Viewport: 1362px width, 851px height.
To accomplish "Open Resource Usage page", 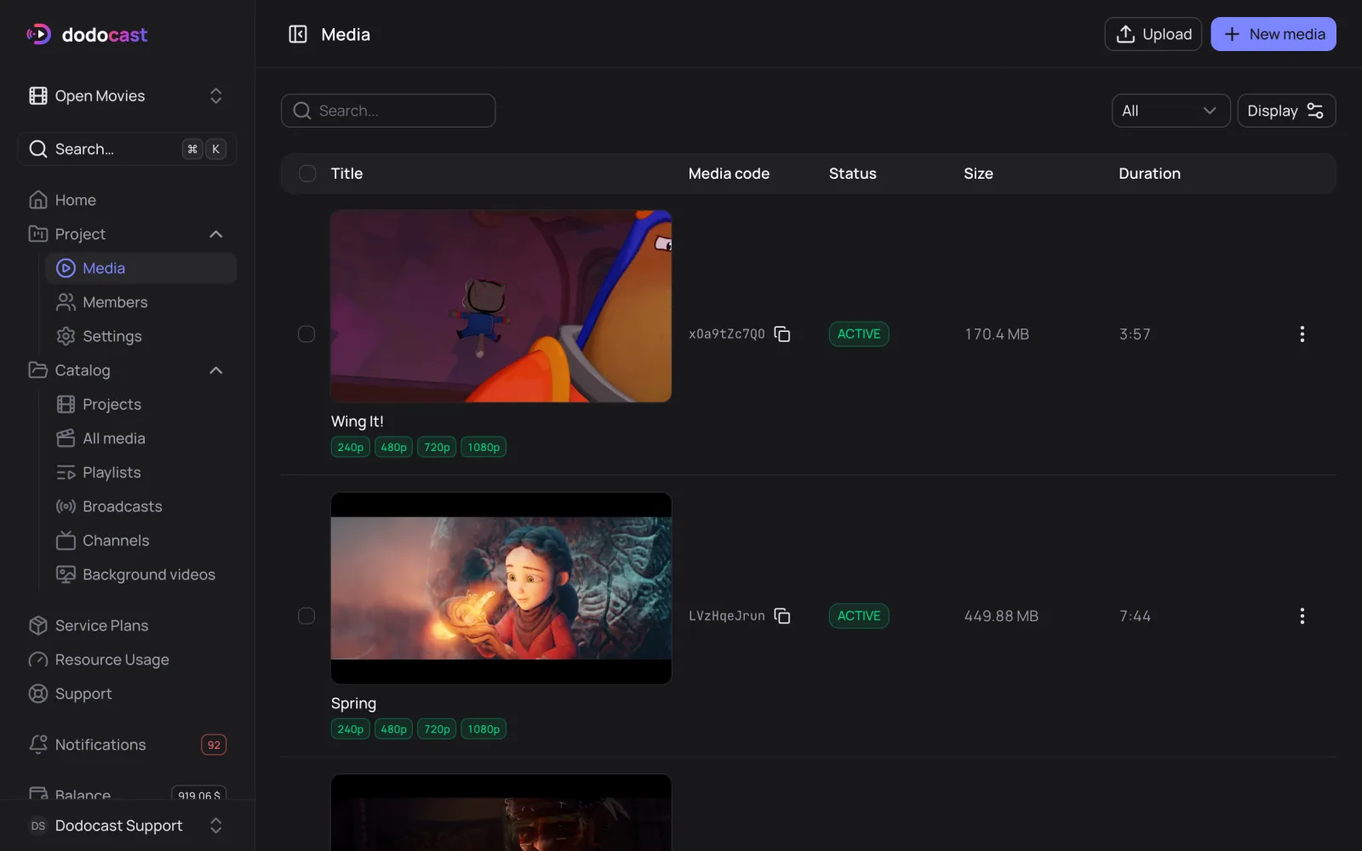I will pos(127,660).
